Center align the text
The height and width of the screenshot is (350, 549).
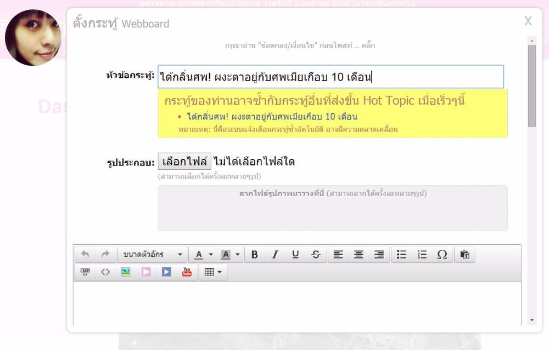click(x=358, y=255)
